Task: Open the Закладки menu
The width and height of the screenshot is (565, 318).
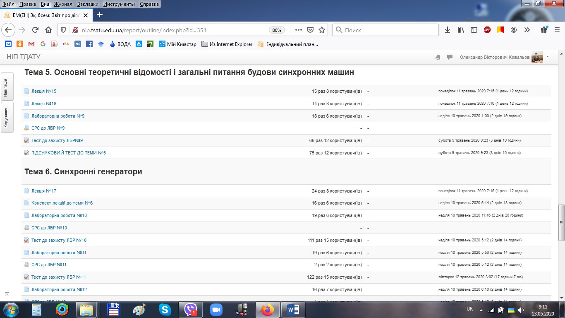Action: point(88,4)
